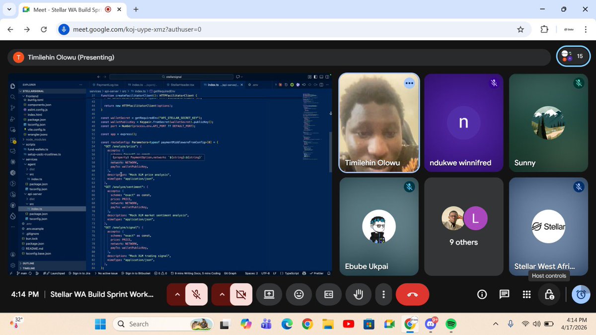The image size is (596, 335).
Task: Click the main branch in status bar
Action: pyautogui.click(x=23, y=273)
